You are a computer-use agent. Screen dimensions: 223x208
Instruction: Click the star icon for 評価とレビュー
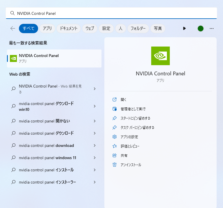tap(115, 146)
